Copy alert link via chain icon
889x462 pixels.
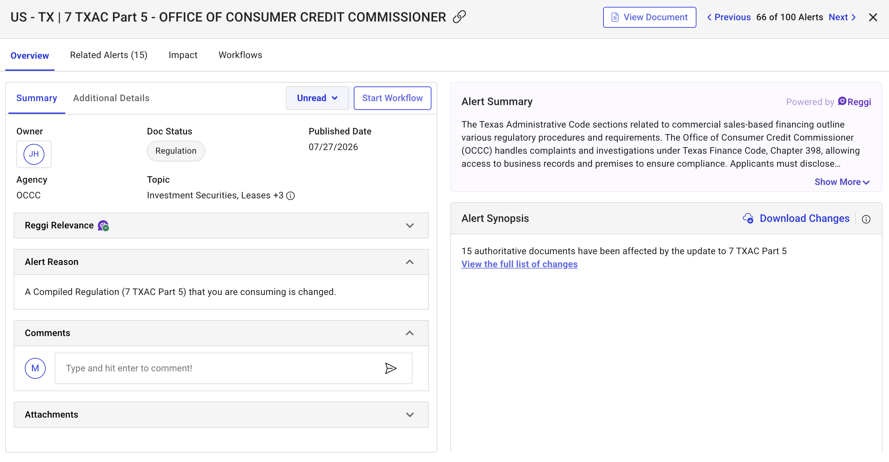coord(459,17)
